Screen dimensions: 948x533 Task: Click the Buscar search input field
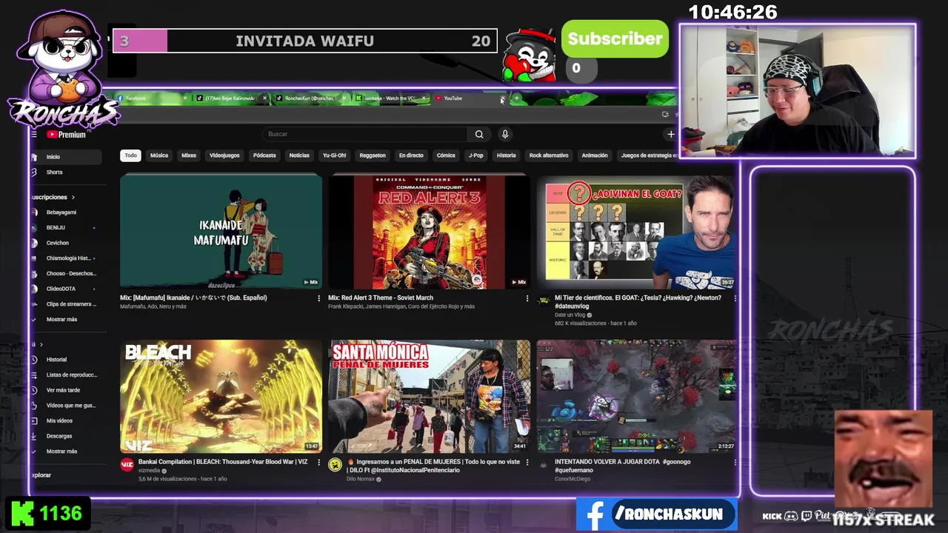coord(365,134)
